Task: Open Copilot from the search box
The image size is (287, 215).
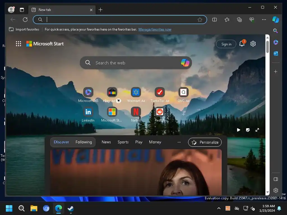Action: [x=185, y=63]
